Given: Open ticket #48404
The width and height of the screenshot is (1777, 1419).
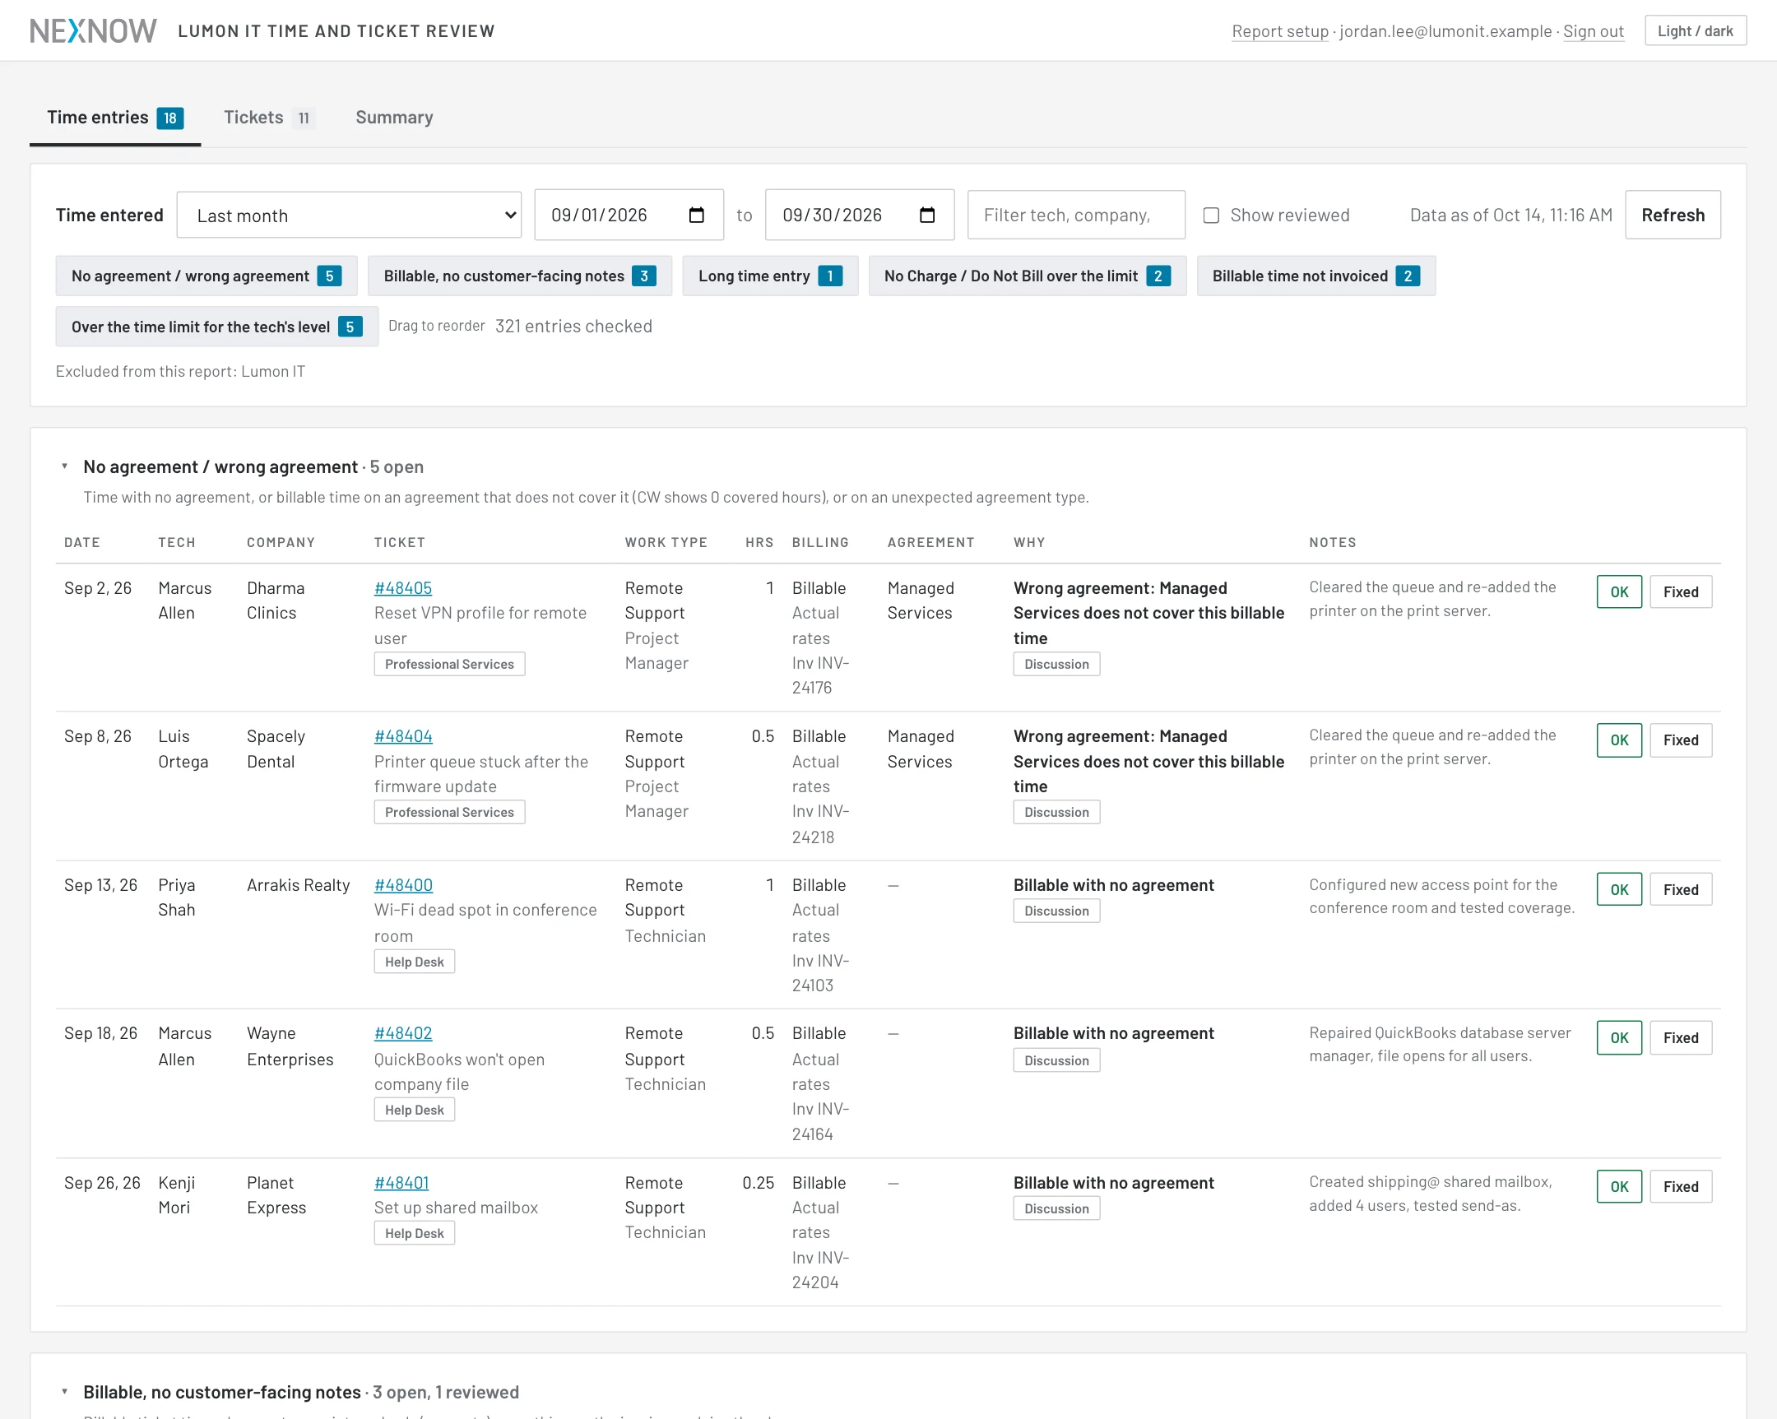Looking at the screenshot, I should coord(403,736).
